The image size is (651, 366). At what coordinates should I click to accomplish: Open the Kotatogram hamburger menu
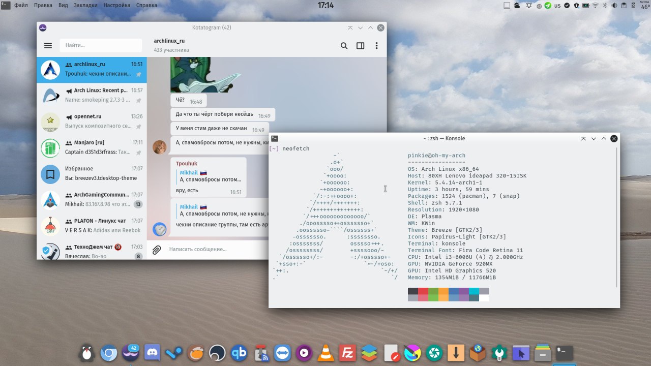click(x=48, y=46)
